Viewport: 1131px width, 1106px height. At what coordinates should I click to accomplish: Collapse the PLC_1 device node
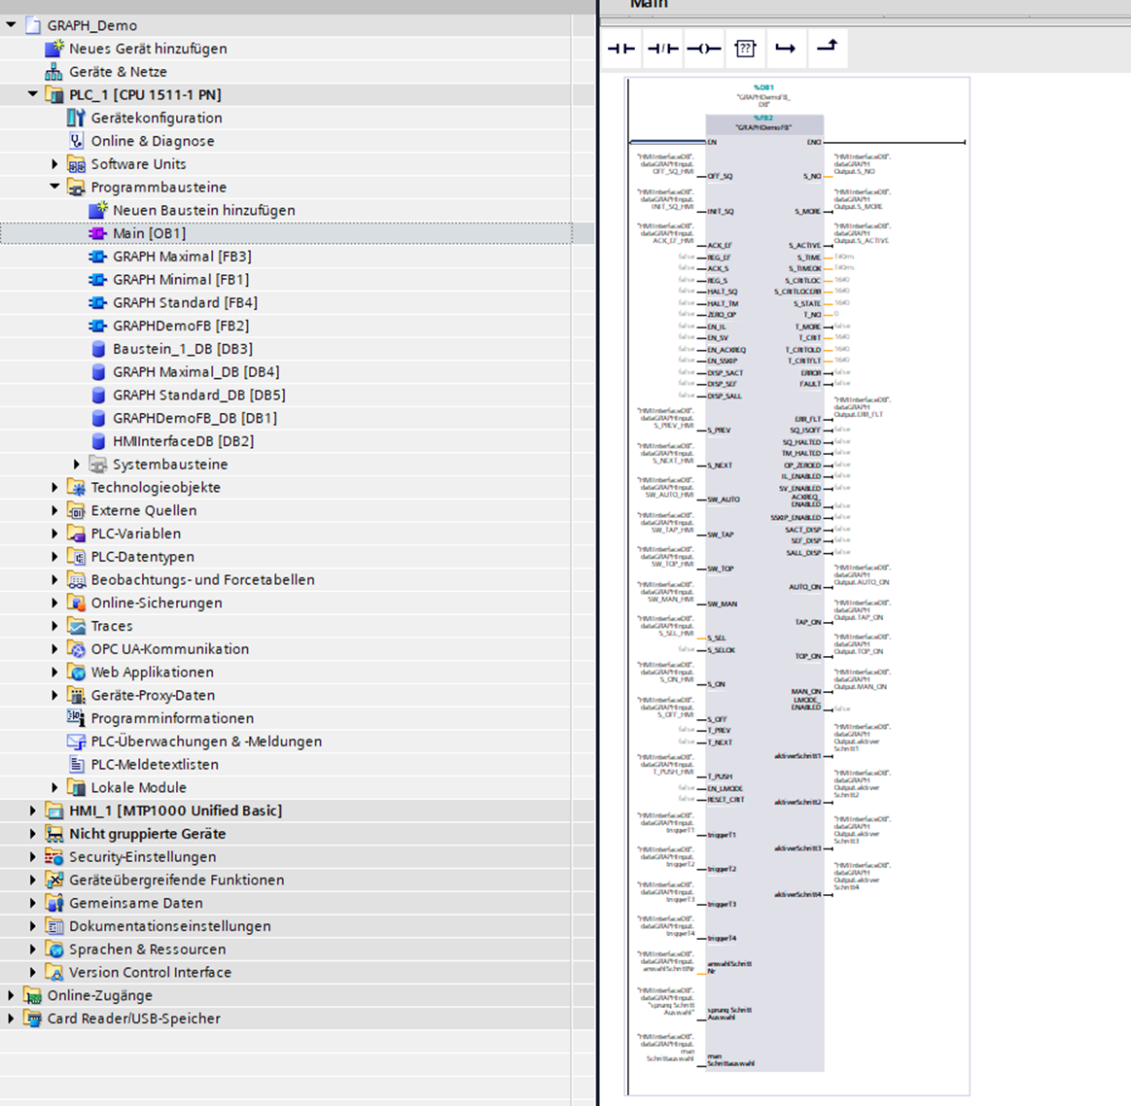click(33, 94)
